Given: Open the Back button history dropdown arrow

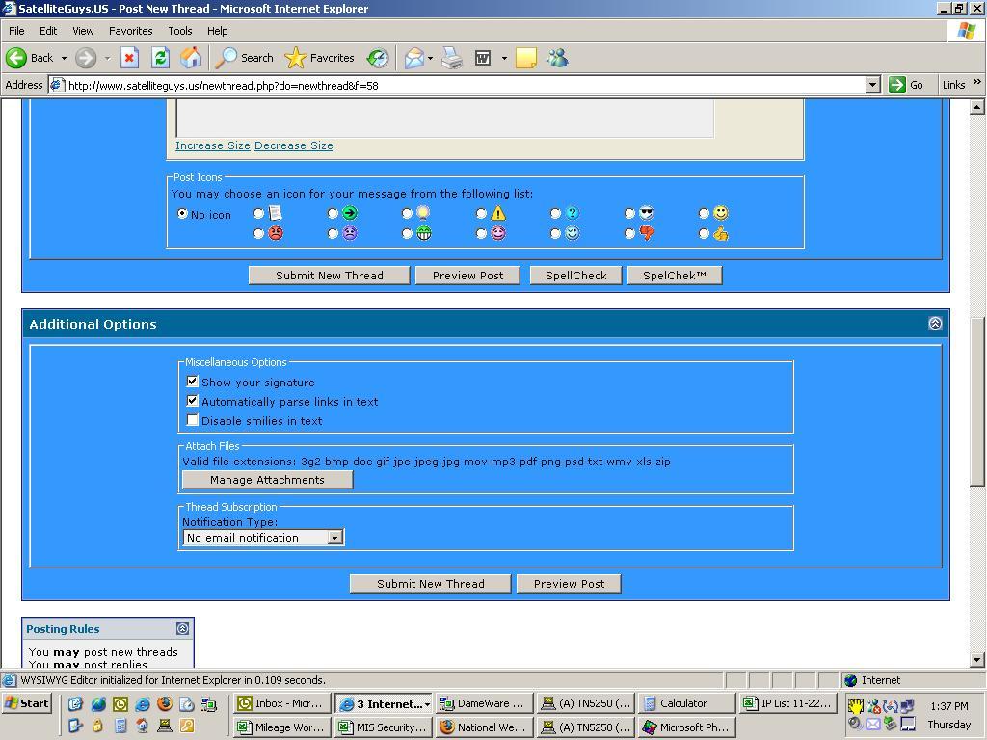Looking at the screenshot, I should click(x=64, y=58).
